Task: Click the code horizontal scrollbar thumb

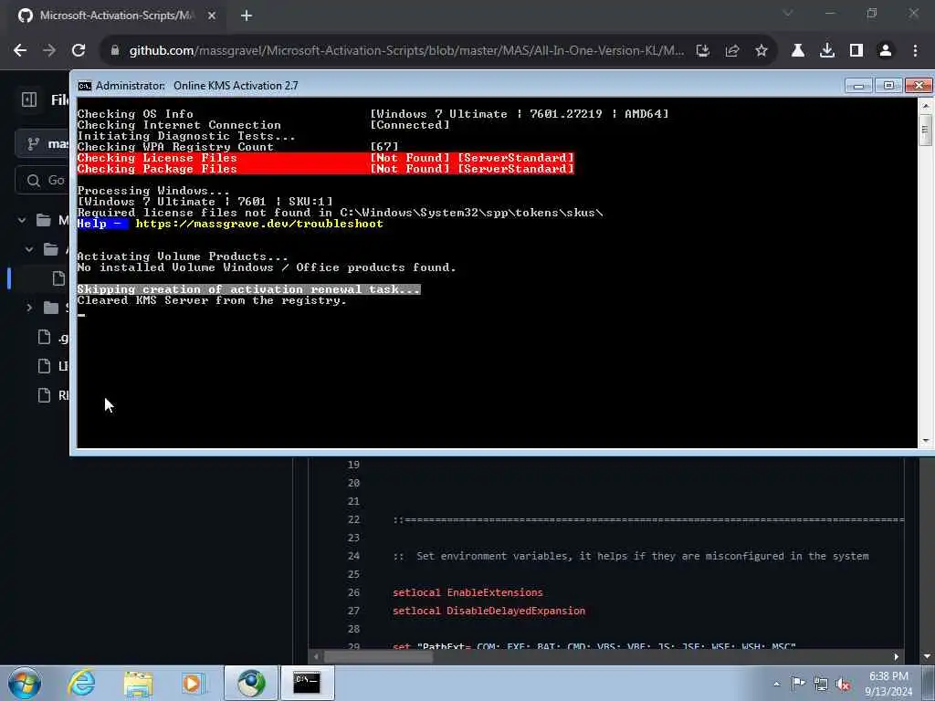Action: point(378,656)
